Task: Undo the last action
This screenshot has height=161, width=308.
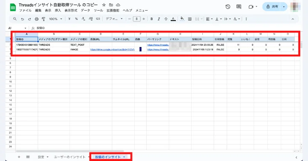Action: click(x=22, y=19)
